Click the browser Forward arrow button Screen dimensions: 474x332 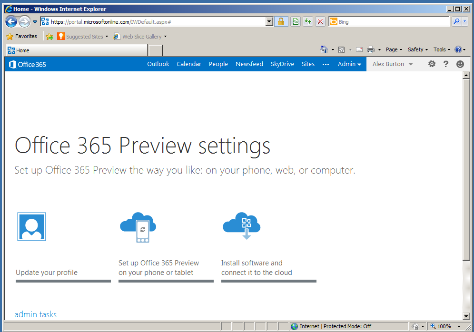(24, 22)
